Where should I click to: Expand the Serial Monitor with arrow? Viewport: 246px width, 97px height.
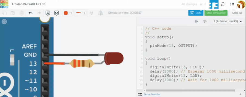(x=240, y=94)
